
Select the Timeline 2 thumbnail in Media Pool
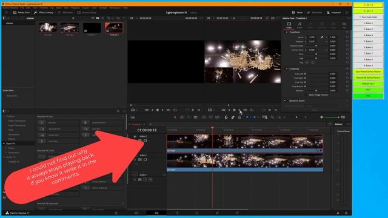click(x=114, y=28)
